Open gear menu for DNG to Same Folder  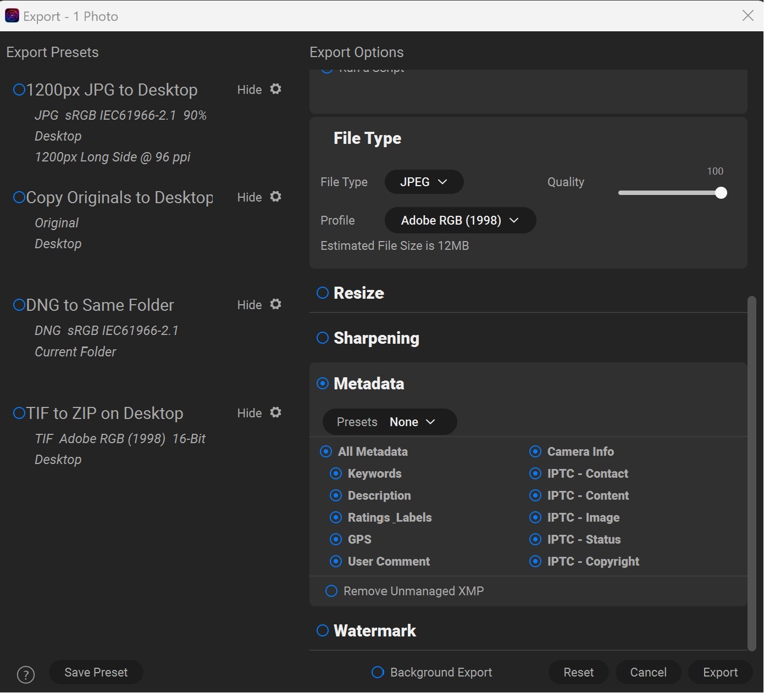pyautogui.click(x=276, y=304)
